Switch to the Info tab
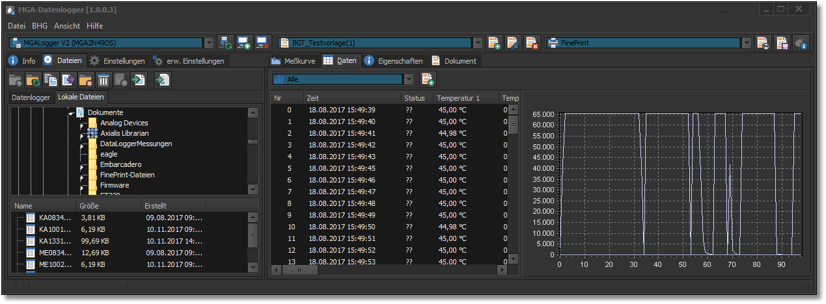The width and height of the screenshot is (826, 304). coord(22,61)
